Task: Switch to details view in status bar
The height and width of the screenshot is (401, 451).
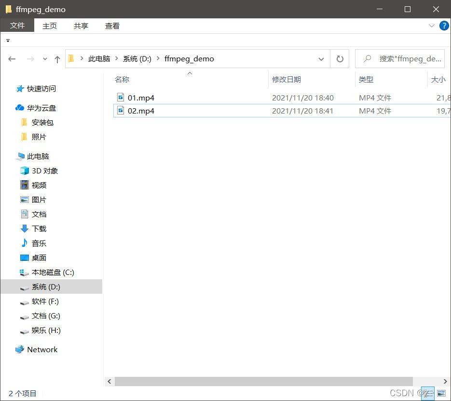Action: click(428, 393)
